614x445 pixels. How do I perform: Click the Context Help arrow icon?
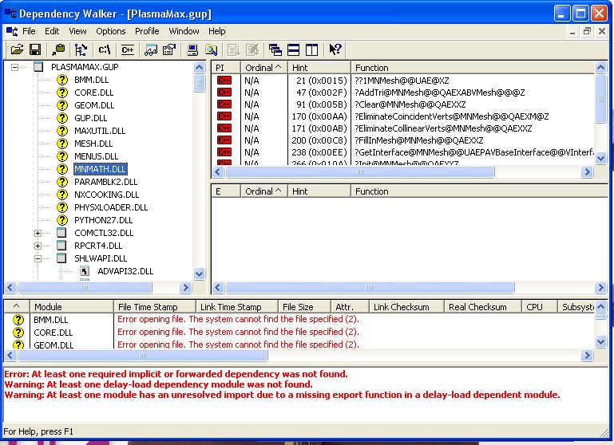point(335,49)
